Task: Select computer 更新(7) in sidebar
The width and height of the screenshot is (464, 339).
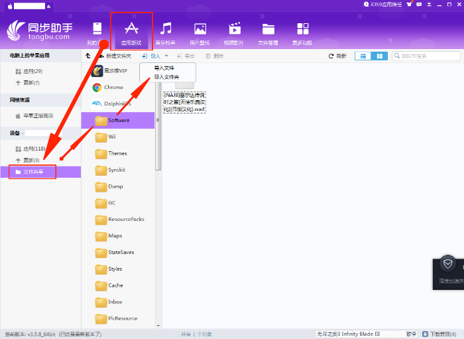Action: 28,83
